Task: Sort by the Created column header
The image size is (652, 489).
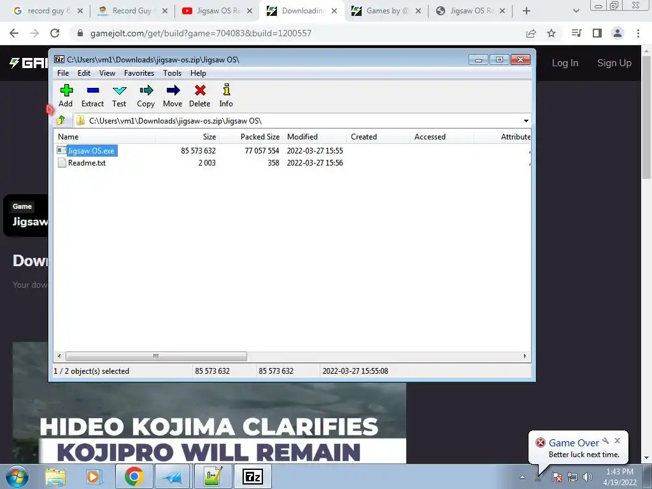Action: [x=378, y=137]
